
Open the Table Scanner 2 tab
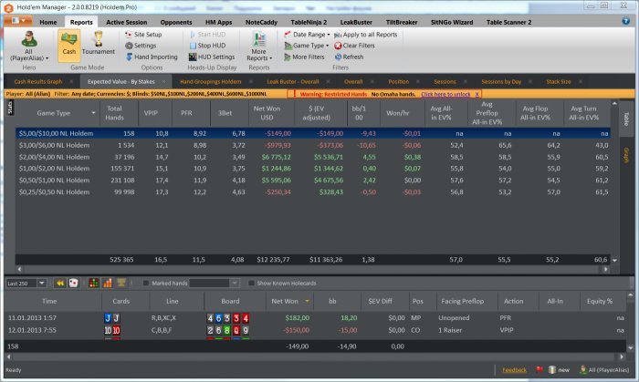click(x=508, y=22)
